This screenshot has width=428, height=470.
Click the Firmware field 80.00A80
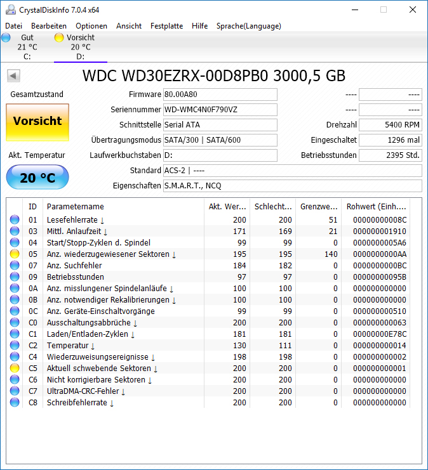tap(220, 95)
